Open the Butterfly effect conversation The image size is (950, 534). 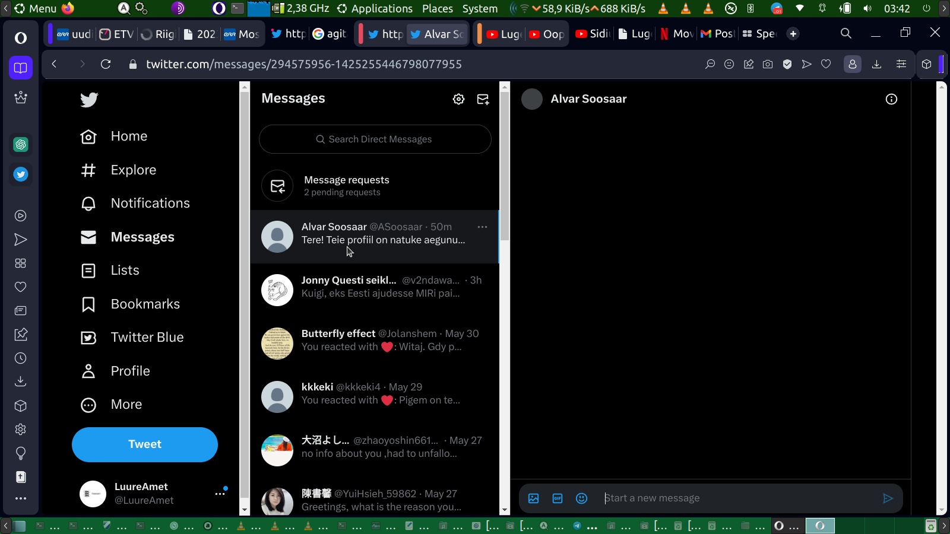375,344
